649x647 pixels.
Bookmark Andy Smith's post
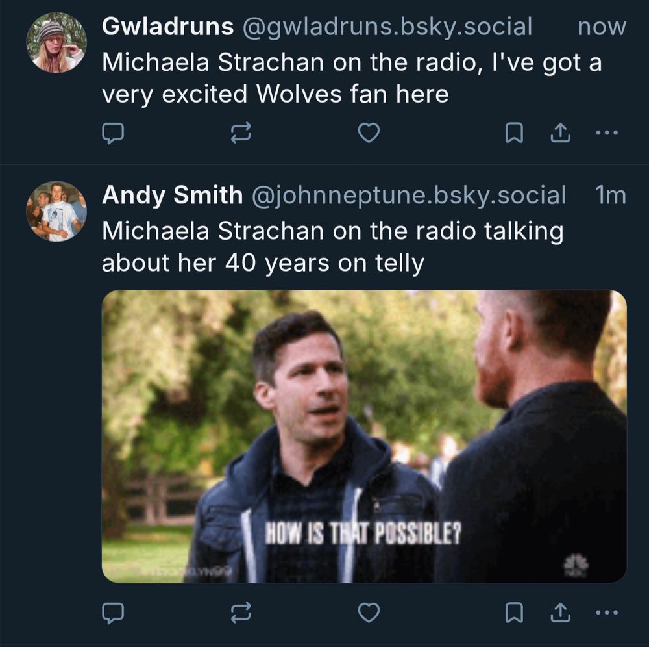coord(514,613)
